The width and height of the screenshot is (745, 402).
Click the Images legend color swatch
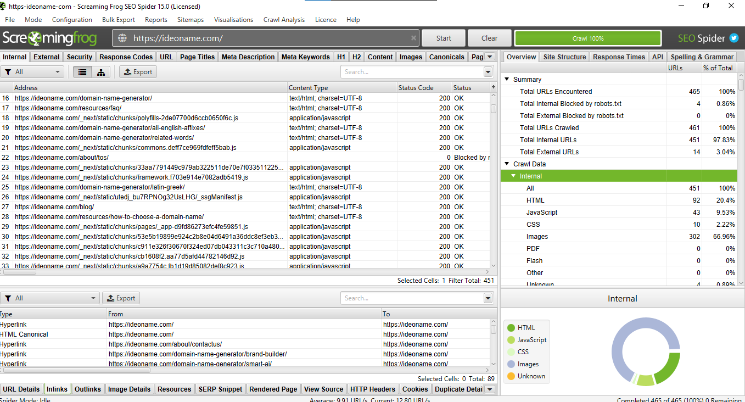pyautogui.click(x=511, y=364)
